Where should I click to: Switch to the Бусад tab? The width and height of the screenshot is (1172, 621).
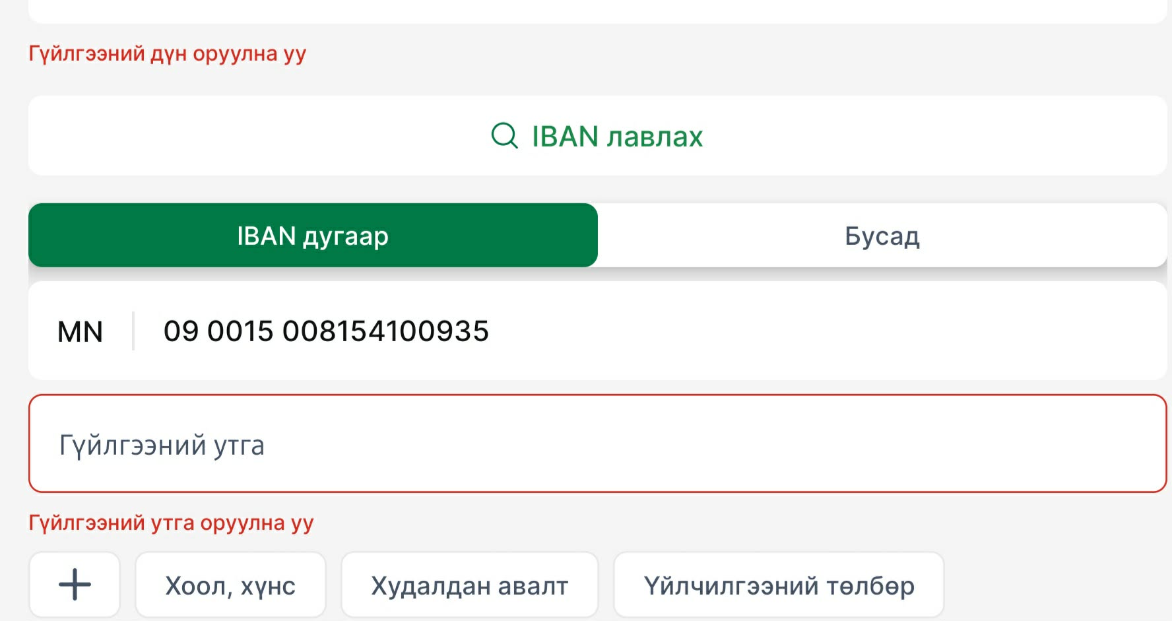click(882, 236)
